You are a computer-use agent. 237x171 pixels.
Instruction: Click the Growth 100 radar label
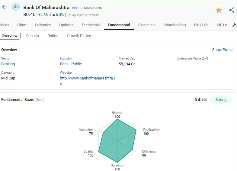tap(117, 115)
